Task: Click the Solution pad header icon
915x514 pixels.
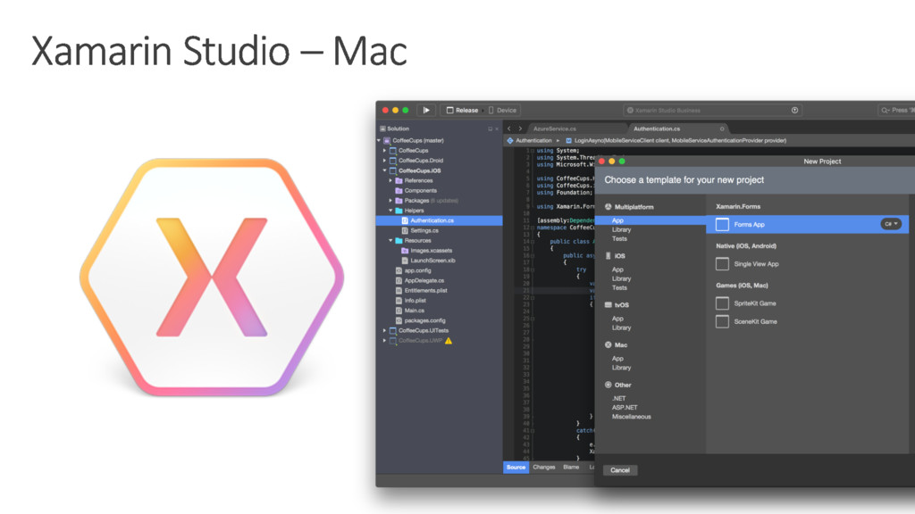Action: [x=382, y=128]
